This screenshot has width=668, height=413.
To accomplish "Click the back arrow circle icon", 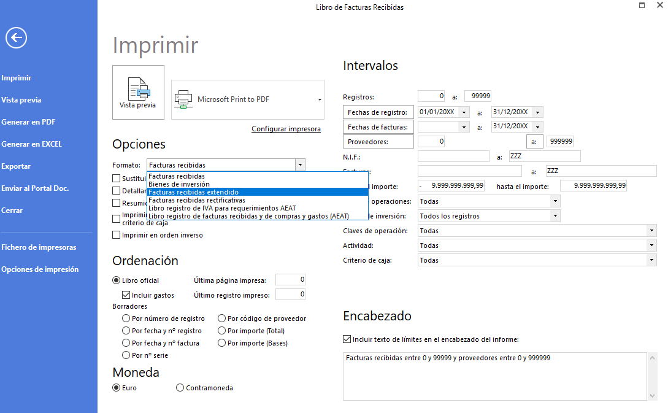I will (x=16, y=38).
